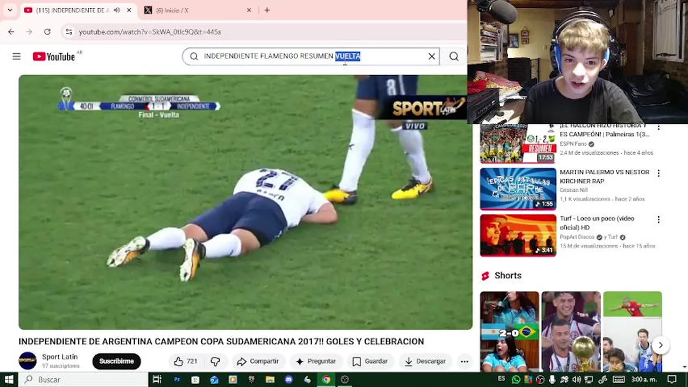Open the Chrome tab search dropdown
This screenshot has height=387, width=688.
(x=10, y=10)
